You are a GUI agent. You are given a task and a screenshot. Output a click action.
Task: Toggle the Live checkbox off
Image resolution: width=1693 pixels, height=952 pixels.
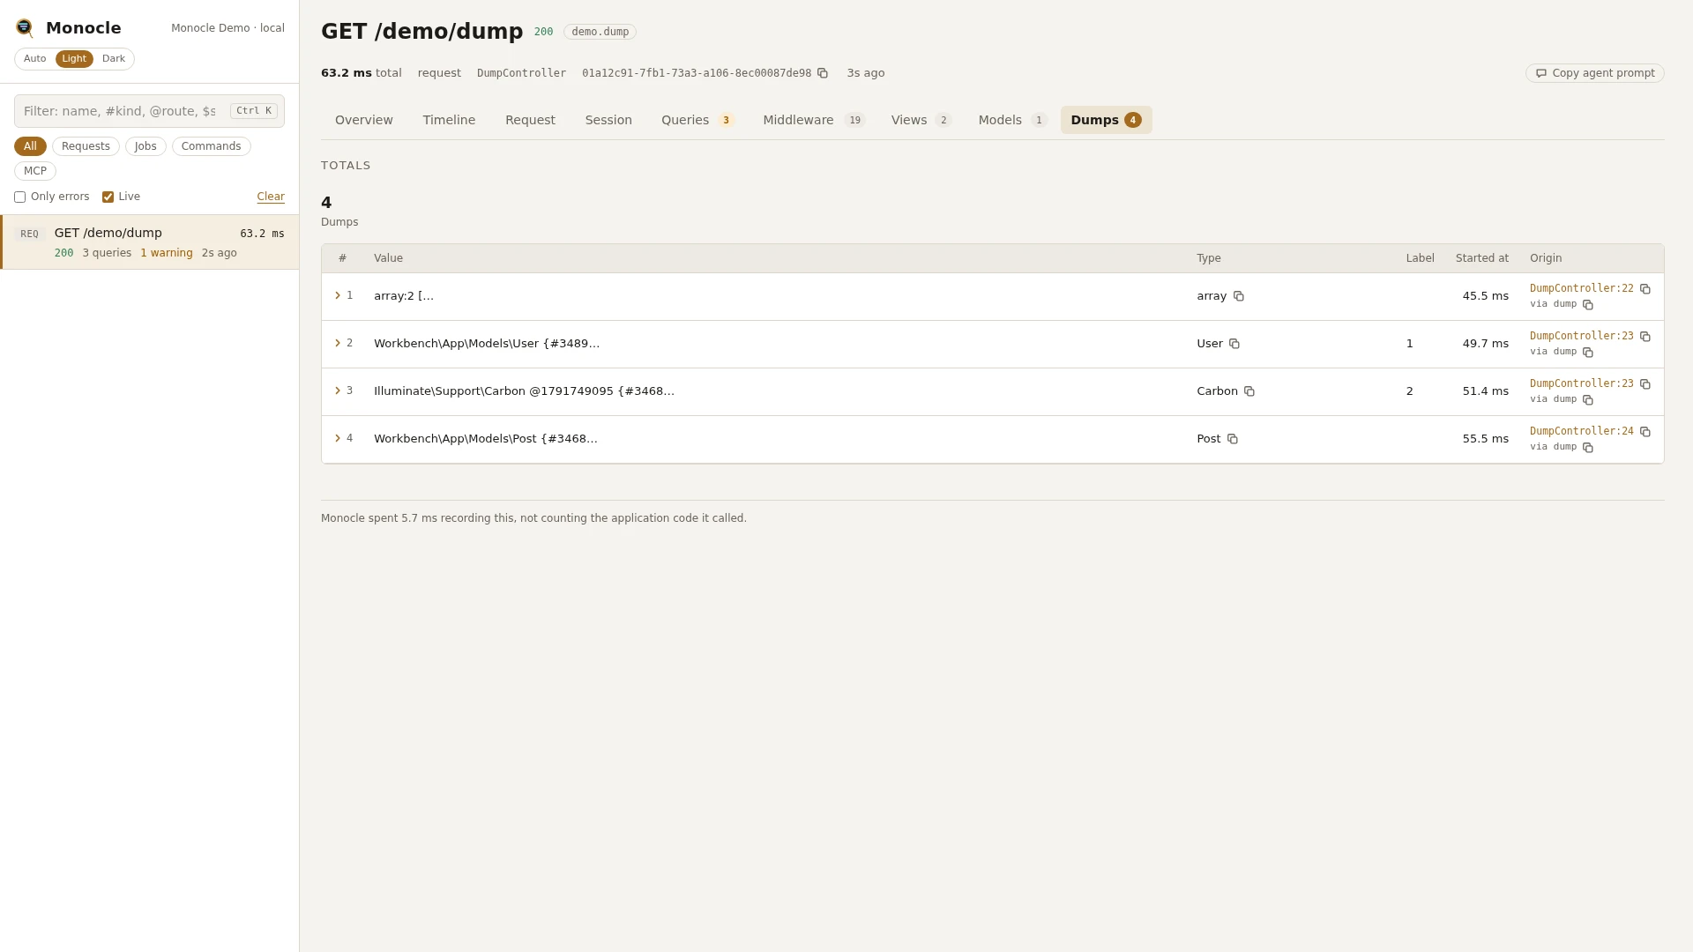click(x=108, y=197)
